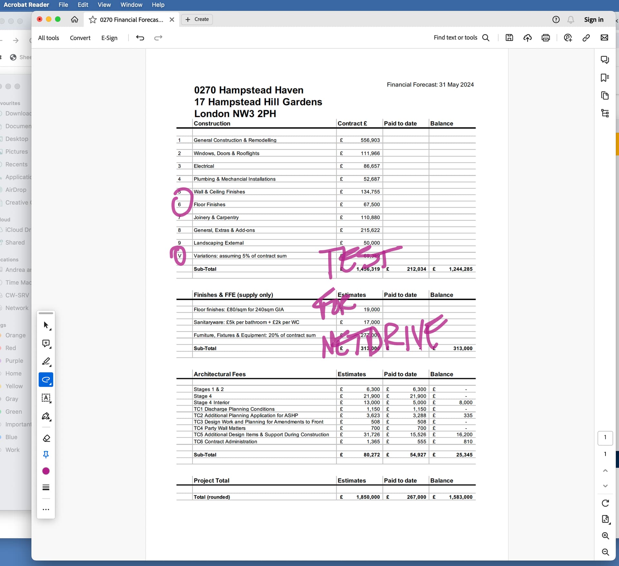Open the notifications bell

click(x=571, y=20)
